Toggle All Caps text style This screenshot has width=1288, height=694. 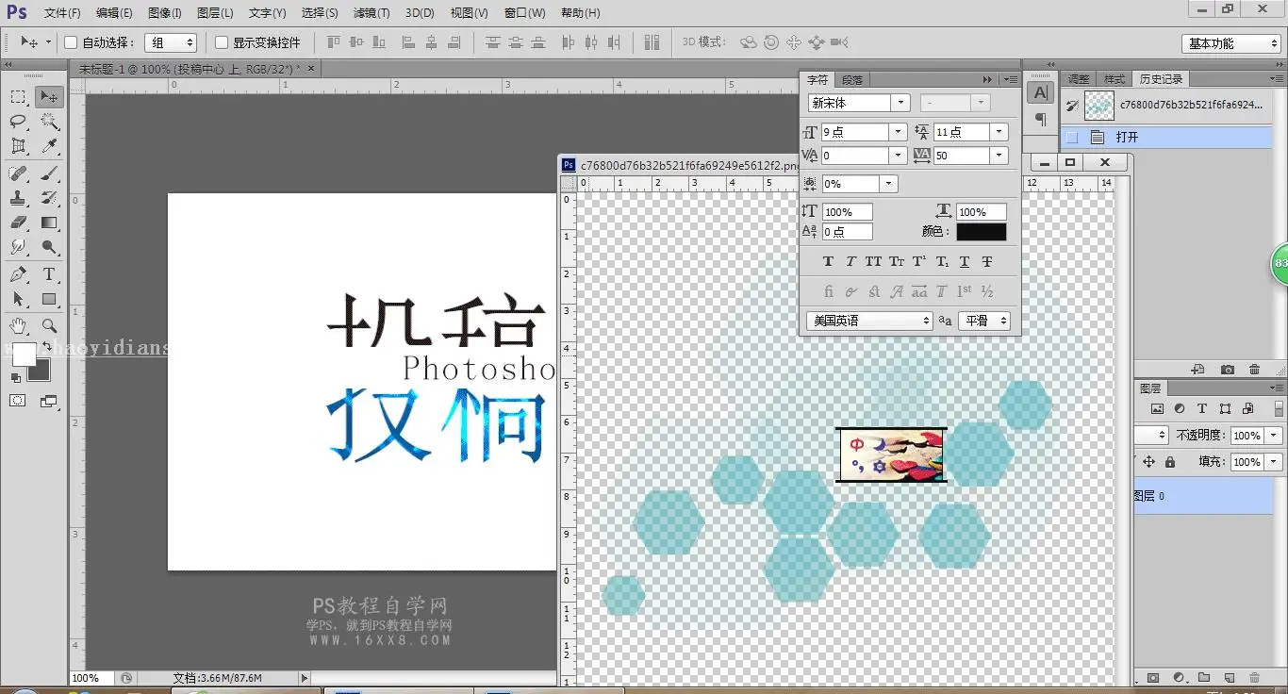click(x=873, y=261)
